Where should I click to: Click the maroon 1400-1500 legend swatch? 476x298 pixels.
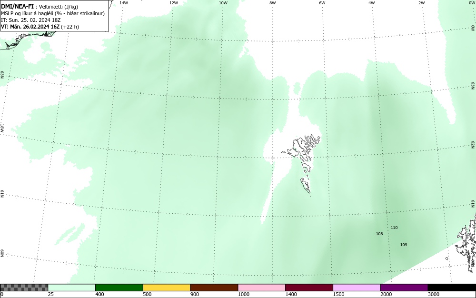[309, 288]
